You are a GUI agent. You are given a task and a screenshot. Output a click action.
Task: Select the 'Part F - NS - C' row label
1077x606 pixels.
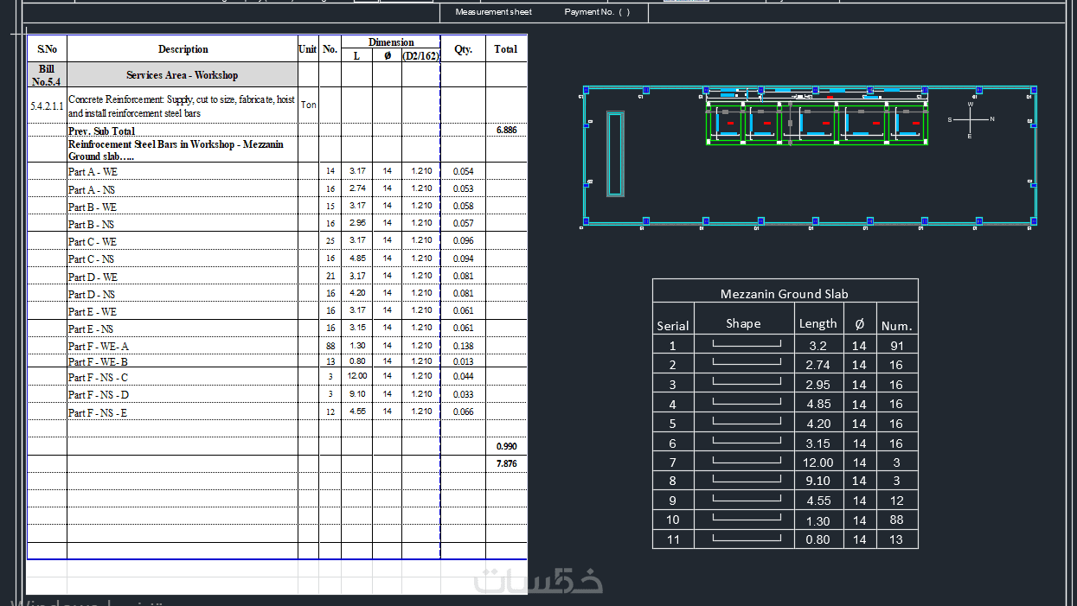click(99, 377)
